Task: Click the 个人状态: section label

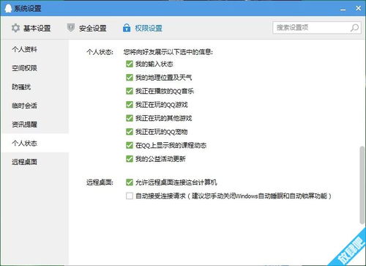Action: [x=100, y=52]
